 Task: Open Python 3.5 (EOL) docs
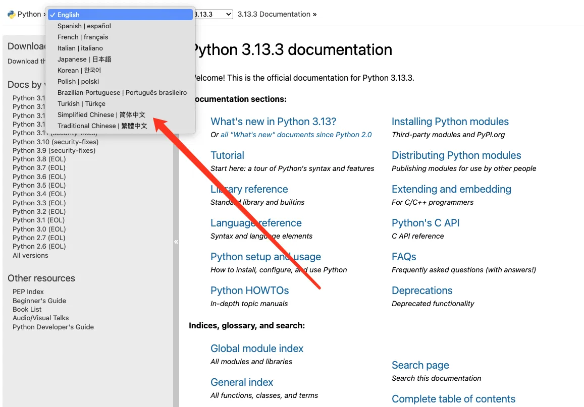tap(39, 185)
